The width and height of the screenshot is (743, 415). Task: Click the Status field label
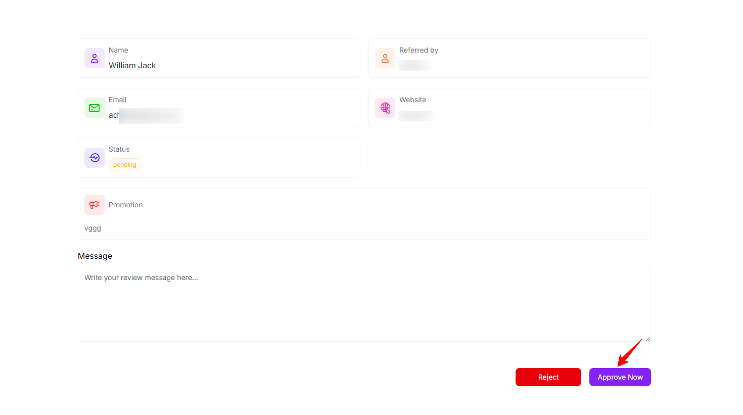(119, 149)
